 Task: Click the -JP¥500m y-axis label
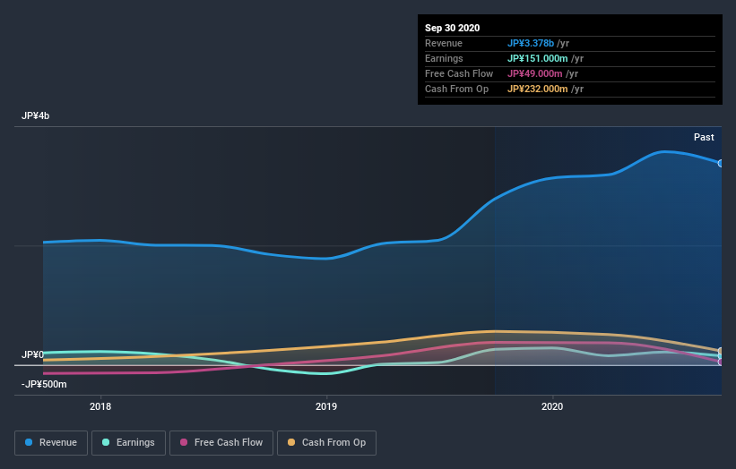point(44,384)
